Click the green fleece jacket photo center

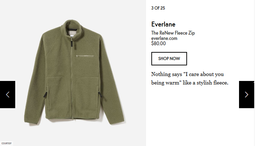[x=75, y=73]
